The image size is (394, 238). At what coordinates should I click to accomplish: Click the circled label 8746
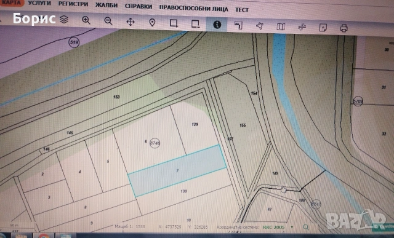(x=155, y=143)
